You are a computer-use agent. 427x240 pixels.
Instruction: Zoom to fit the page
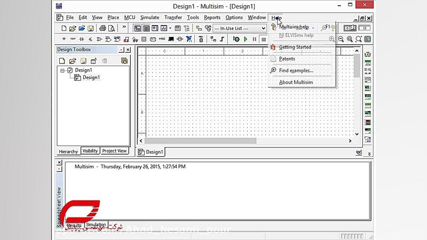[359, 39]
